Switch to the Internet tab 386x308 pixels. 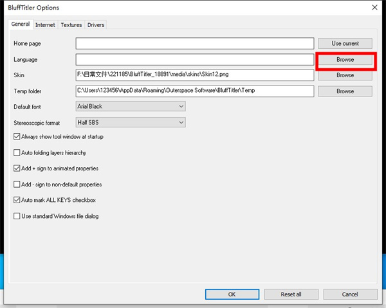click(45, 25)
